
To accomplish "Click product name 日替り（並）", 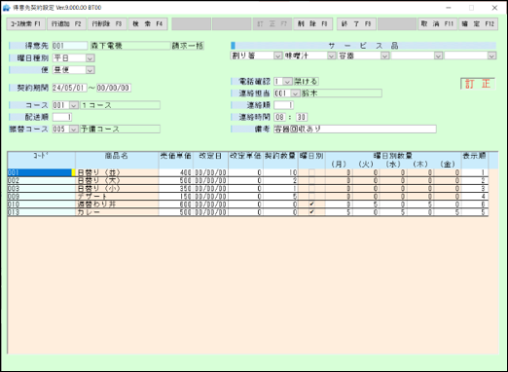I will (98, 172).
